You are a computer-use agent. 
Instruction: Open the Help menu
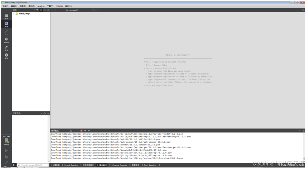69,6
